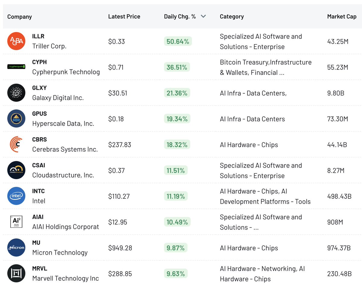This screenshot has width=362, height=286.
Task: Sort table by Market Cap header
Action: point(342,17)
